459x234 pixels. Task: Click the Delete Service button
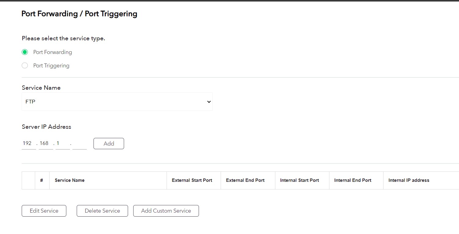click(102, 211)
